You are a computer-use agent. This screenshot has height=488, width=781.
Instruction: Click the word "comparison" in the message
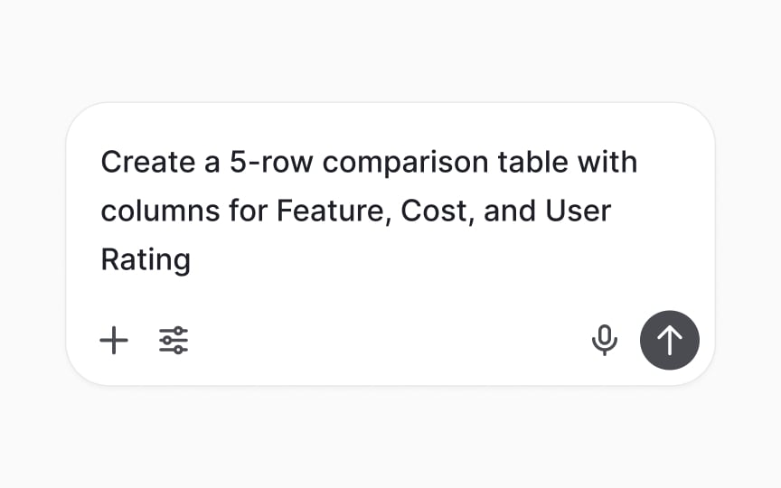(406, 164)
